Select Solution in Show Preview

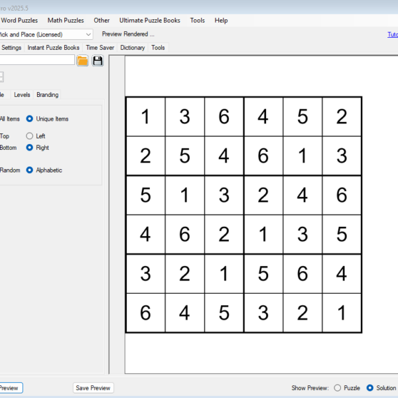coord(370,388)
